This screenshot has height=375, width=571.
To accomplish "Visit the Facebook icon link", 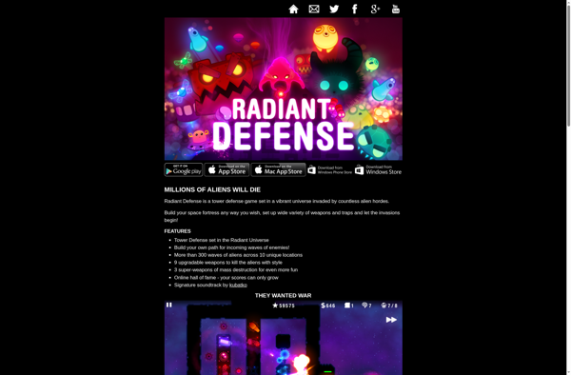I will [x=355, y=10].
